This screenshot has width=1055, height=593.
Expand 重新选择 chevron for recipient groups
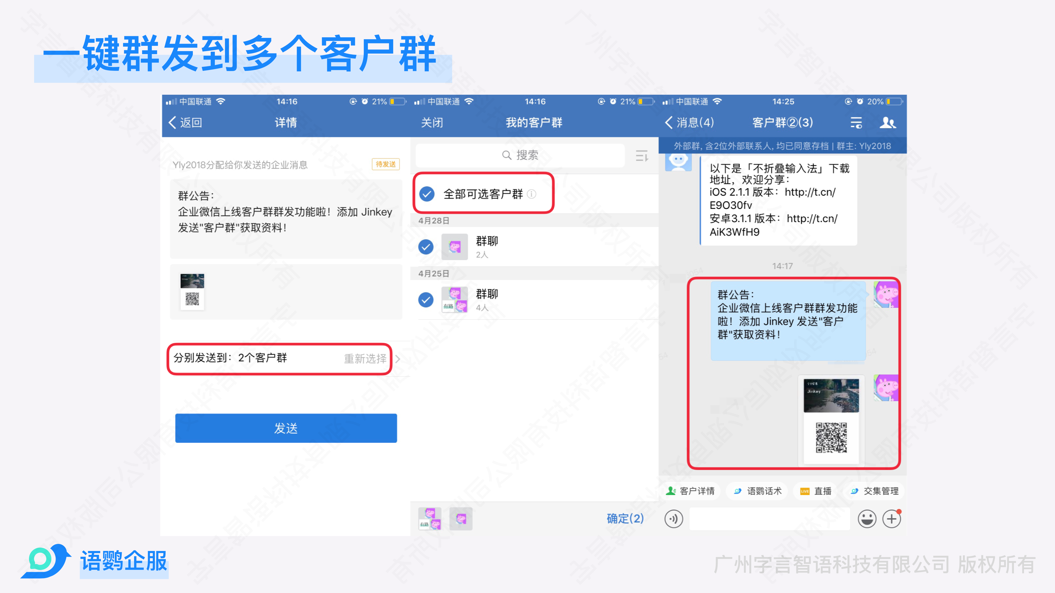tap(397, 359)
